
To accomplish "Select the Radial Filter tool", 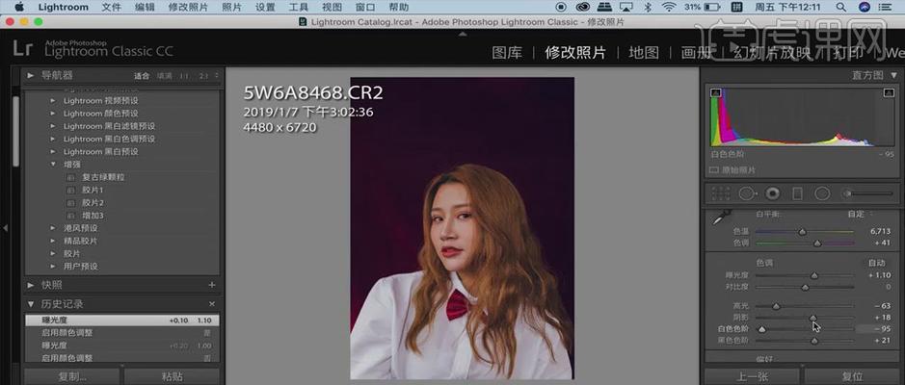I will (822, 193).
